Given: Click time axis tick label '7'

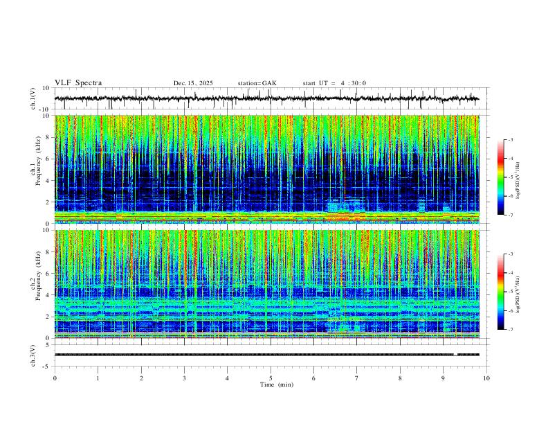Looking at the screenshot, I should coord(357,378).
